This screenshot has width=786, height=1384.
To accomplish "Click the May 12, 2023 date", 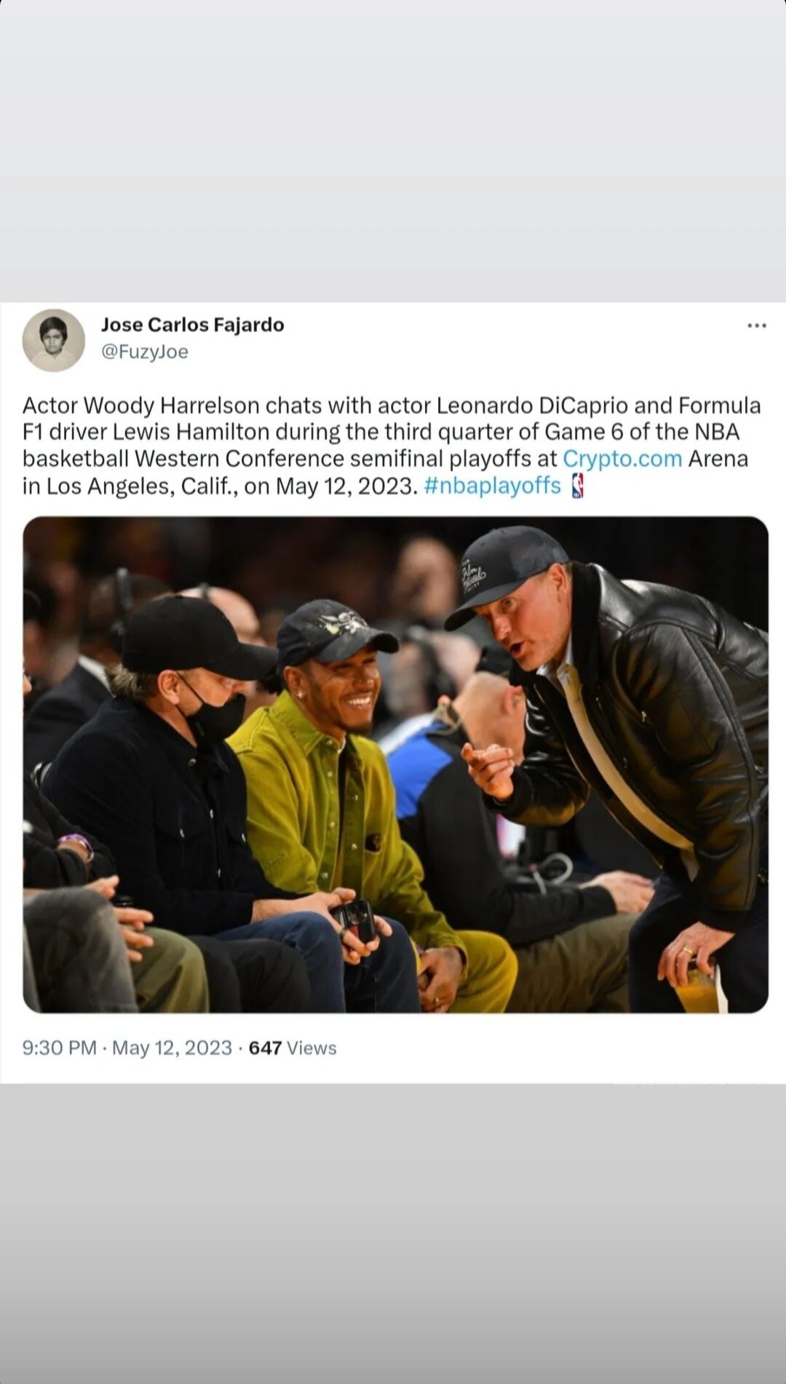I will pos(172,1048).
